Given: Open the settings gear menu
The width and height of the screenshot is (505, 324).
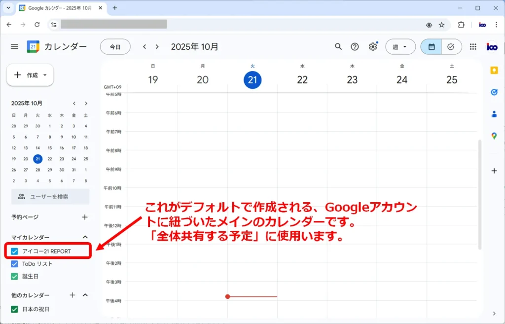Looking at the screenshot, I should [373, 47].
